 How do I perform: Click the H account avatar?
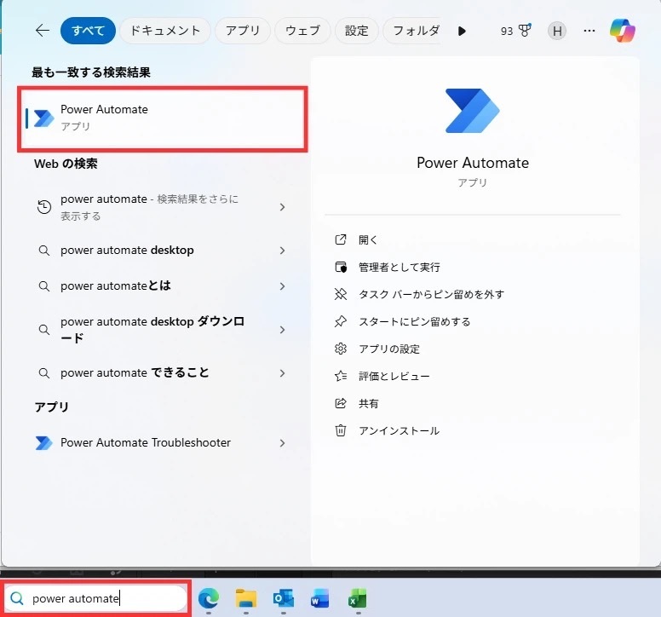pos(557,31)
